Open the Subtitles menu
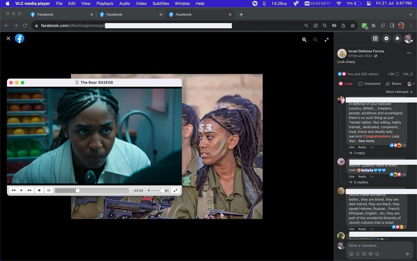 pyautogui.click(x=161, y=4)
